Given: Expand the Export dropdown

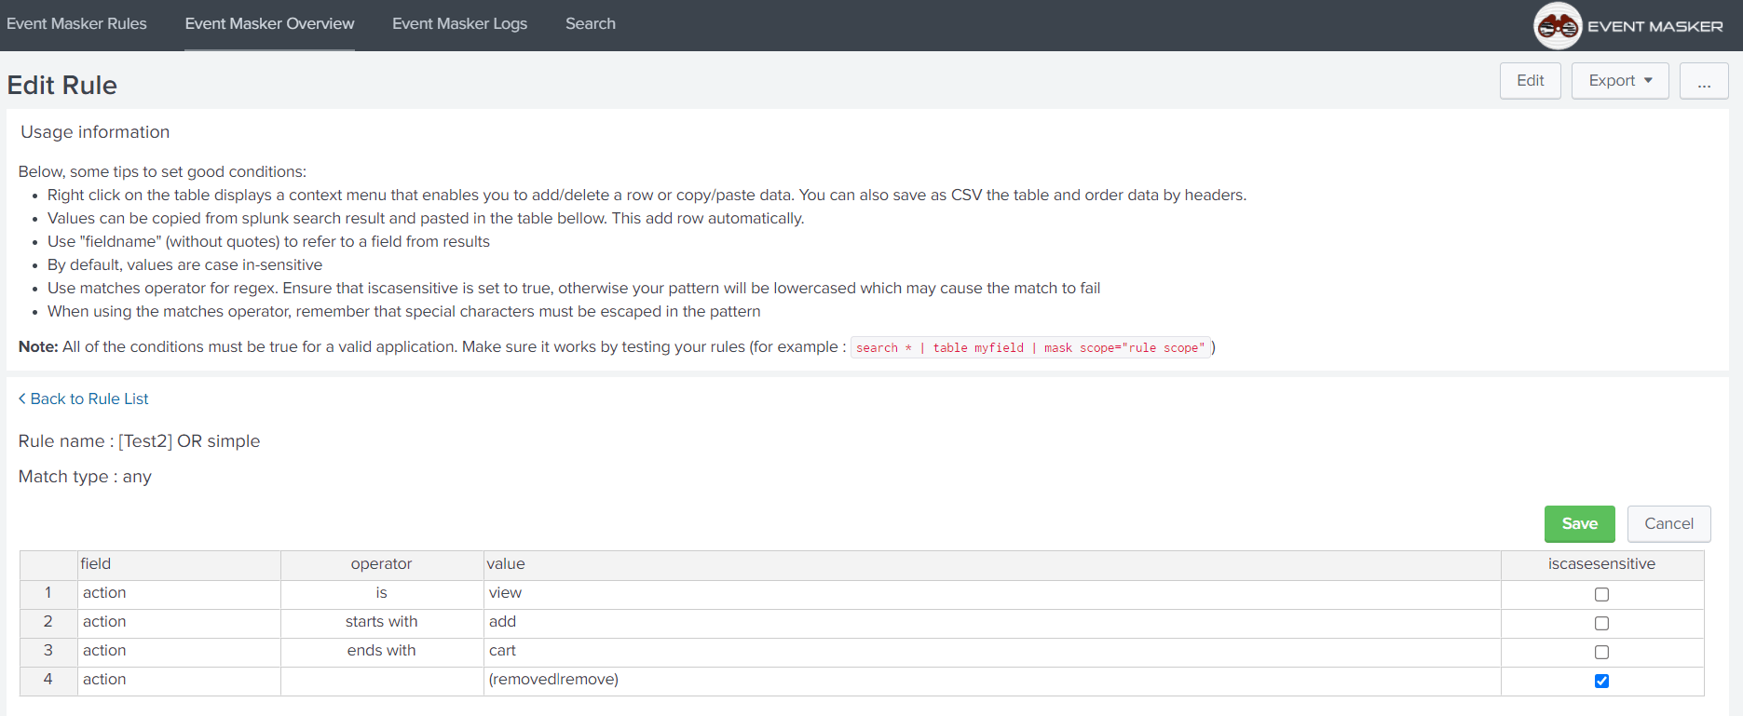Looking at the screenshot, I should click(x=1619, y=81).
